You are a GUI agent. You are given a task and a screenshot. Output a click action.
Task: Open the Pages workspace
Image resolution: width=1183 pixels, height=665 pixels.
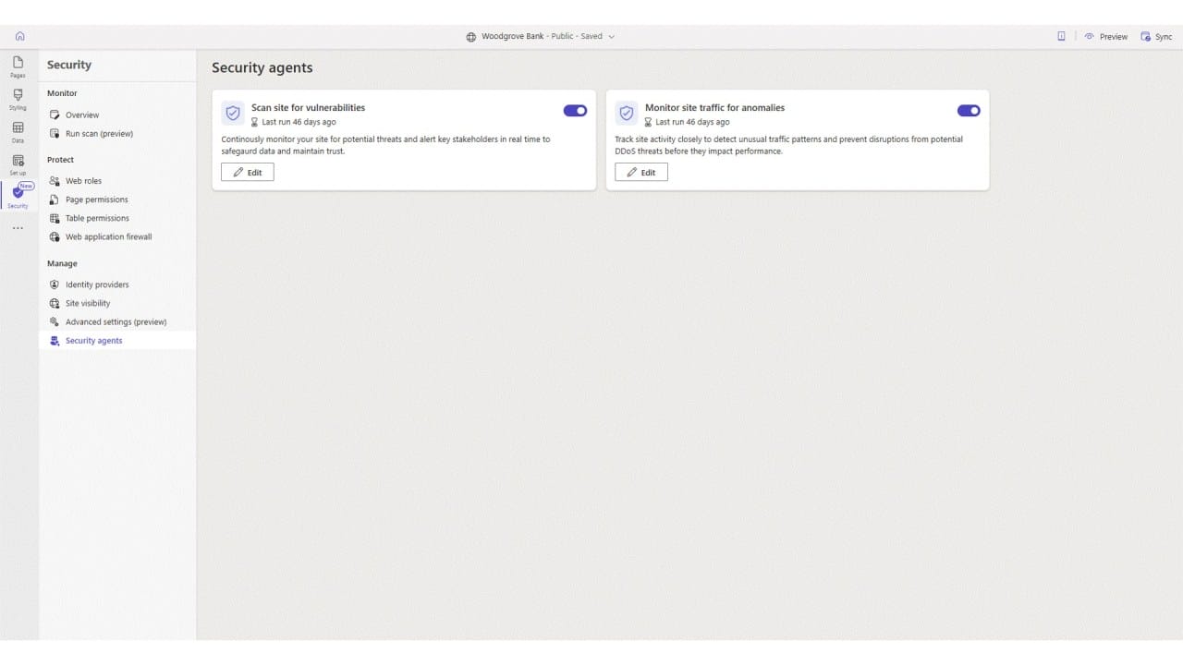click(x=18, y=66)
